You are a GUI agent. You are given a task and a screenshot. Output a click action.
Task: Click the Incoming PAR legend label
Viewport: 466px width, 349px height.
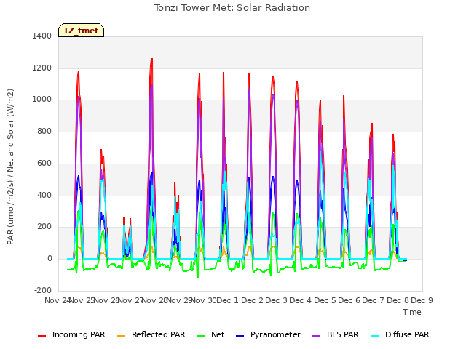pyautogui.click(x=79, y=334)
